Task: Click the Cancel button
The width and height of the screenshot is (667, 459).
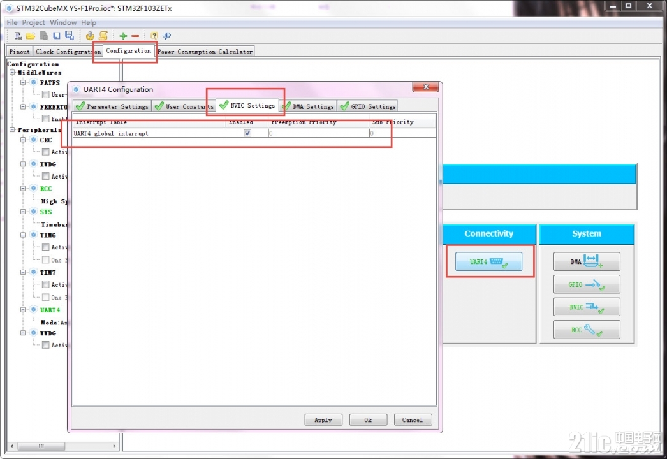Action: [413, 420]
